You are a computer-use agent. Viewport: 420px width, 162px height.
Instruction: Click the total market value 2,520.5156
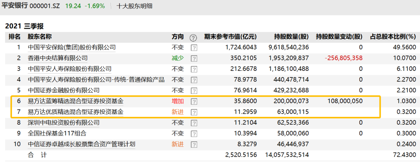pyautogui.click(x=241, y=155)
